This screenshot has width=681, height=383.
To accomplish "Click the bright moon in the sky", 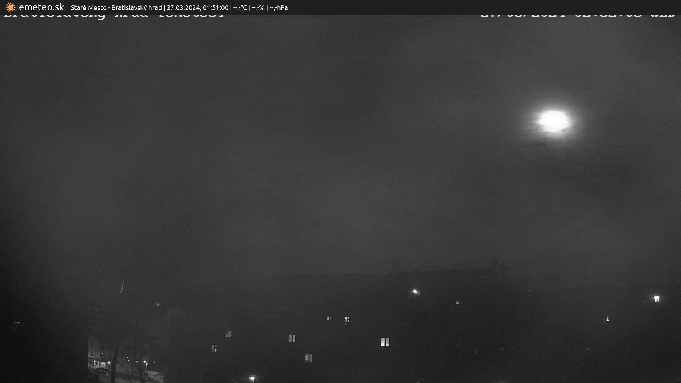I will [x=553, y=121].
